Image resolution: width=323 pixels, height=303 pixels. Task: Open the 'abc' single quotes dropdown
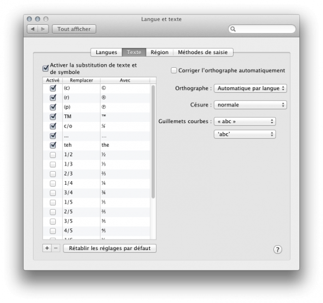[245, 134]
